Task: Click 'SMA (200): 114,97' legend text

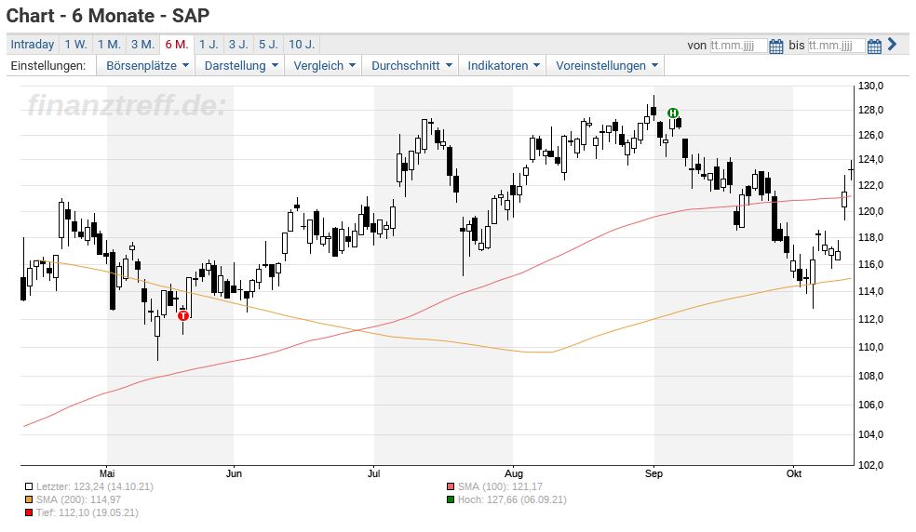Action: [x=78, y=499]
